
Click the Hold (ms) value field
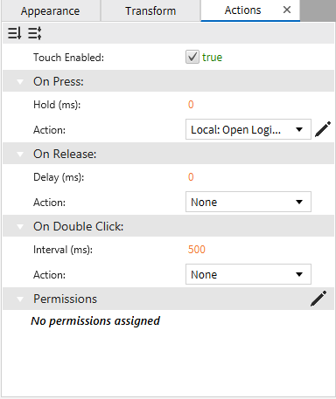pos(191,105)
